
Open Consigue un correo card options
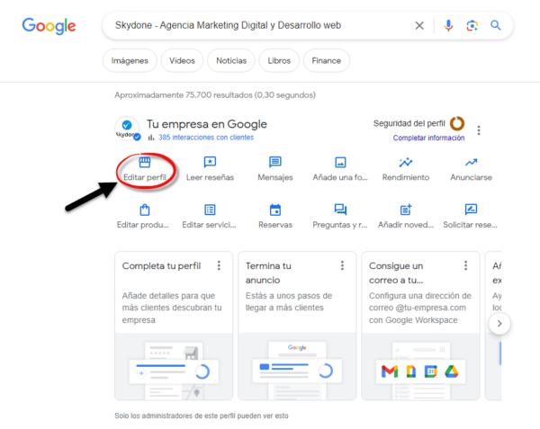pyautogui.click(x=465, y=265)
